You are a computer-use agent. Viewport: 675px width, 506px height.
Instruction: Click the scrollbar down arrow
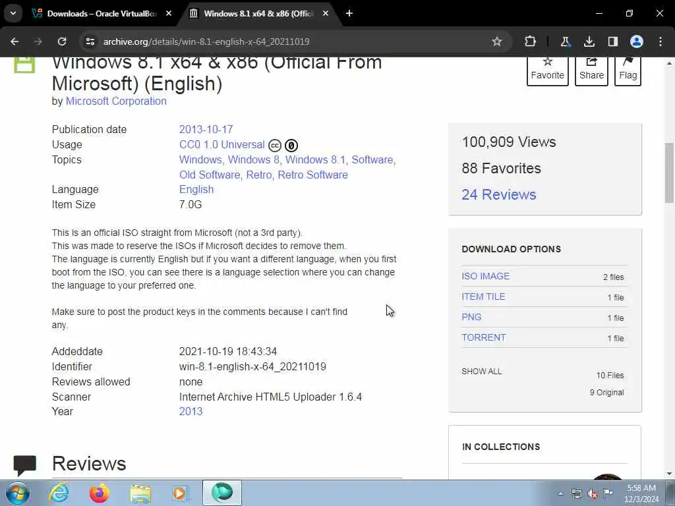(x=669, y=474)
